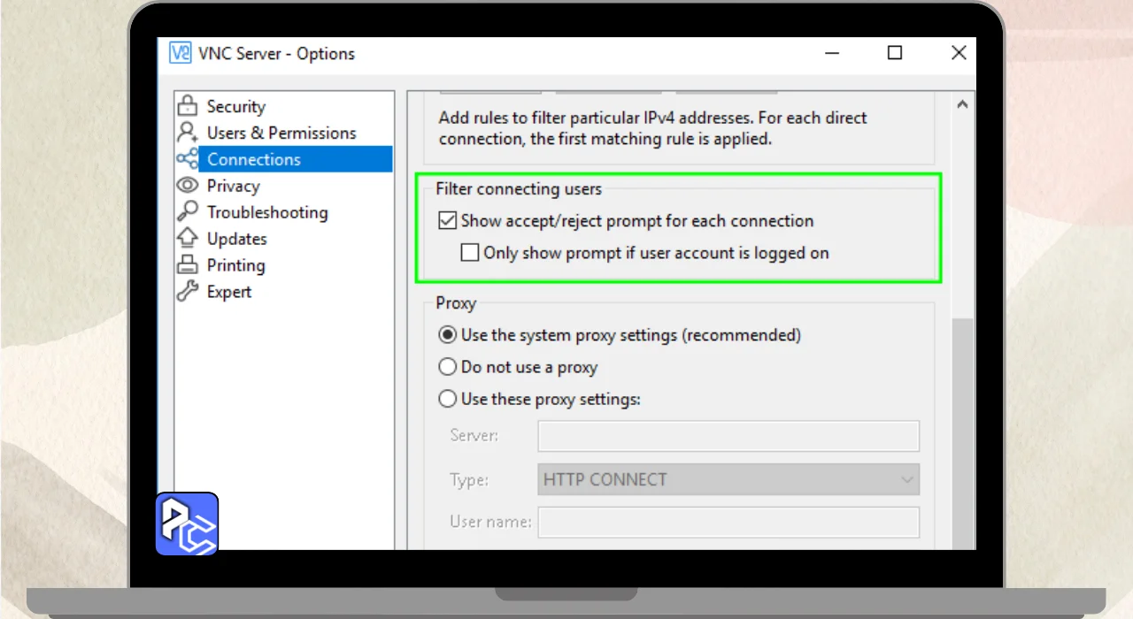Click the Printing printer icon
This screenshot has width=1133, height=619.
(187, 265)
